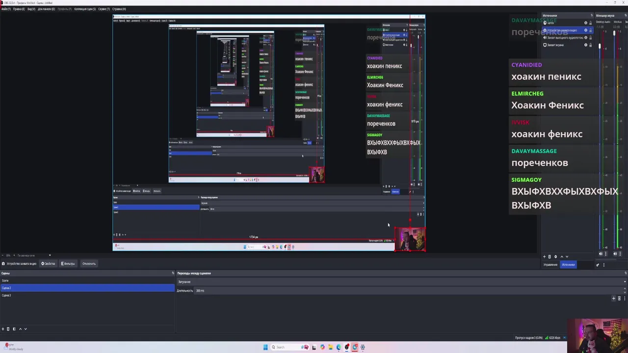Toggle visibility eye of Захват экрана source

pyautogui.click(x=585, y=45)
